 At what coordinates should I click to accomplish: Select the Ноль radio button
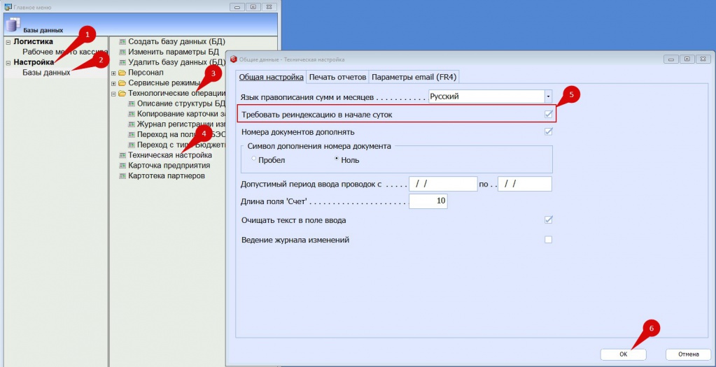337,159
